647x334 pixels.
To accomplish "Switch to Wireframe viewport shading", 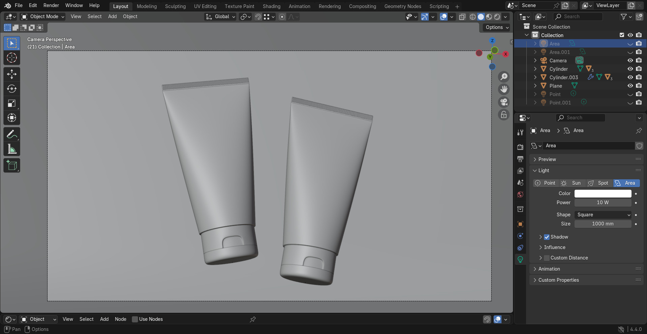I will [473, 17].
